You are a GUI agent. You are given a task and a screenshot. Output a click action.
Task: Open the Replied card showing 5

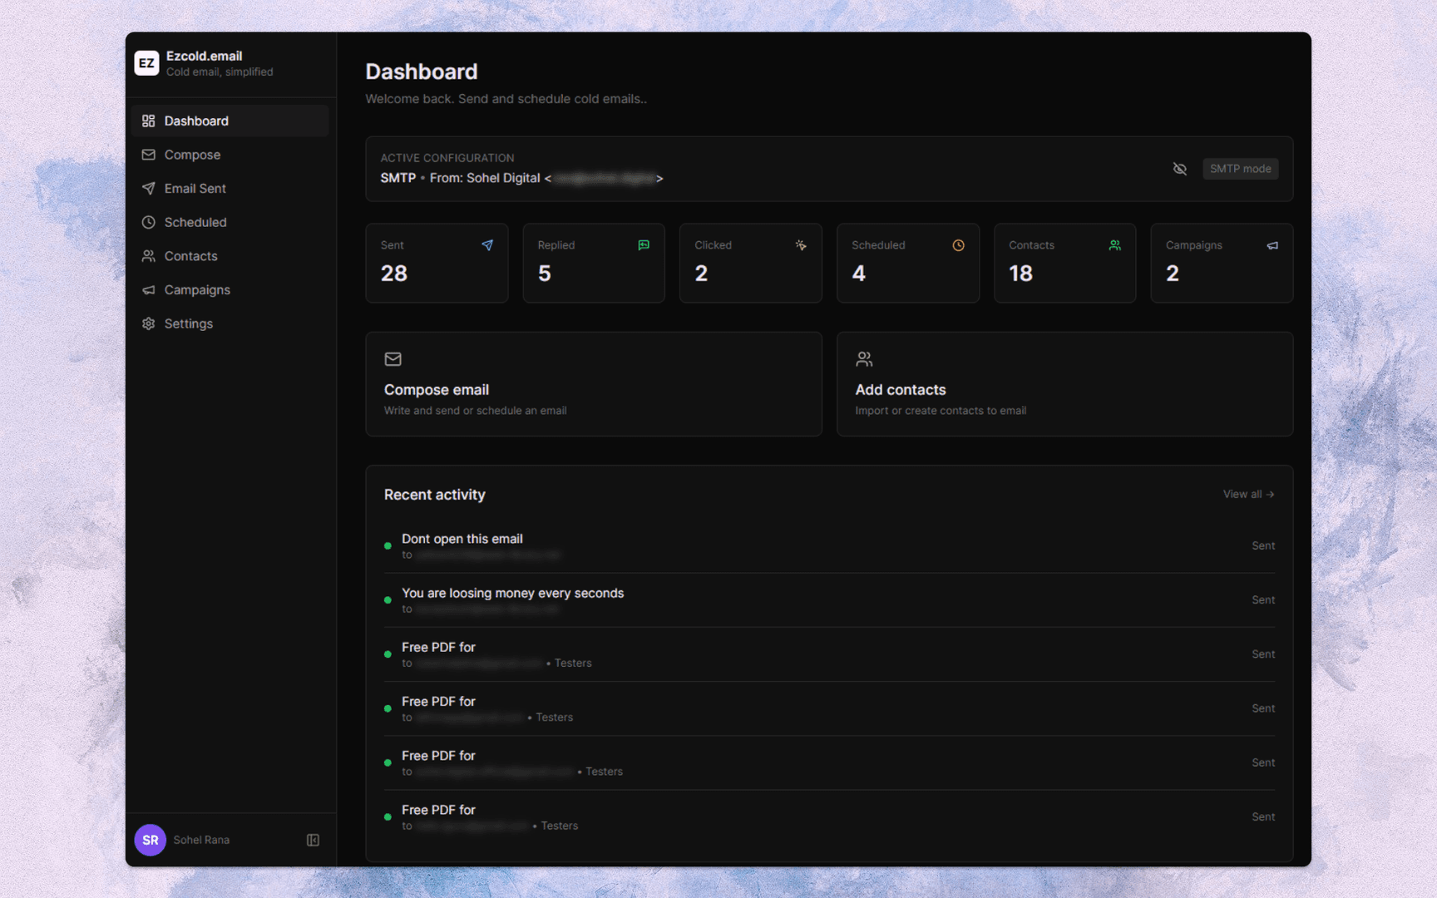594,263
